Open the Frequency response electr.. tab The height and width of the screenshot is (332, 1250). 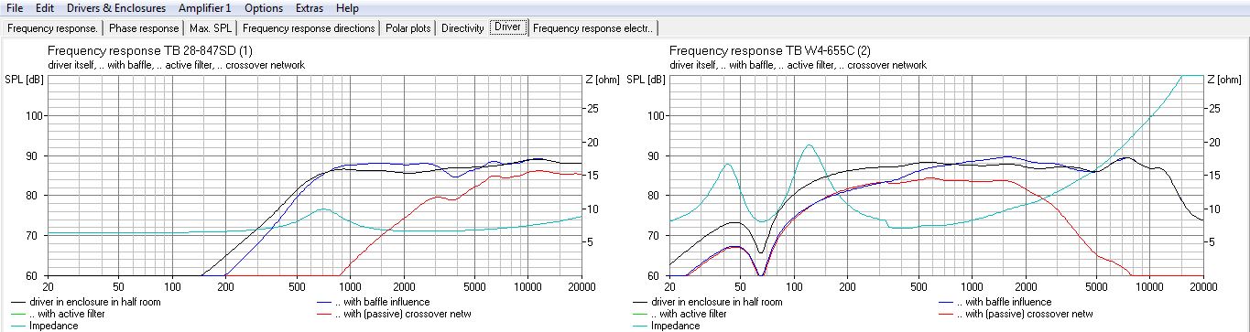(x=592, y=28)
